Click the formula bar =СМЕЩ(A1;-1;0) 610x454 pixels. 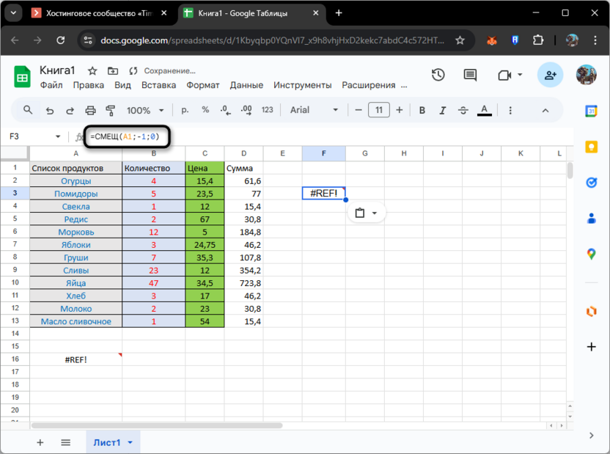click(x=125, y=136)
